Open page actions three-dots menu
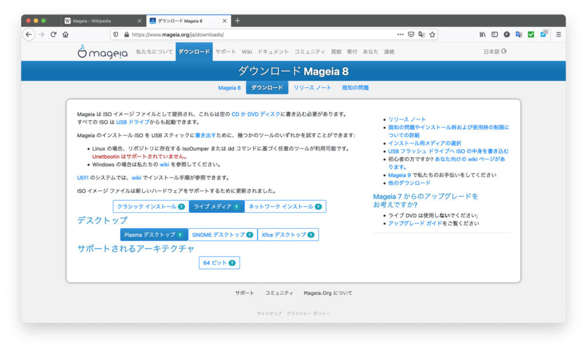 tap(400, 34)
